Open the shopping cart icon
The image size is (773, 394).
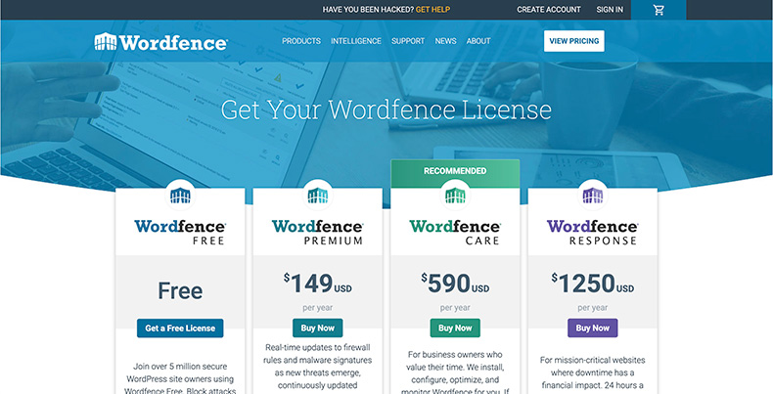659,10
